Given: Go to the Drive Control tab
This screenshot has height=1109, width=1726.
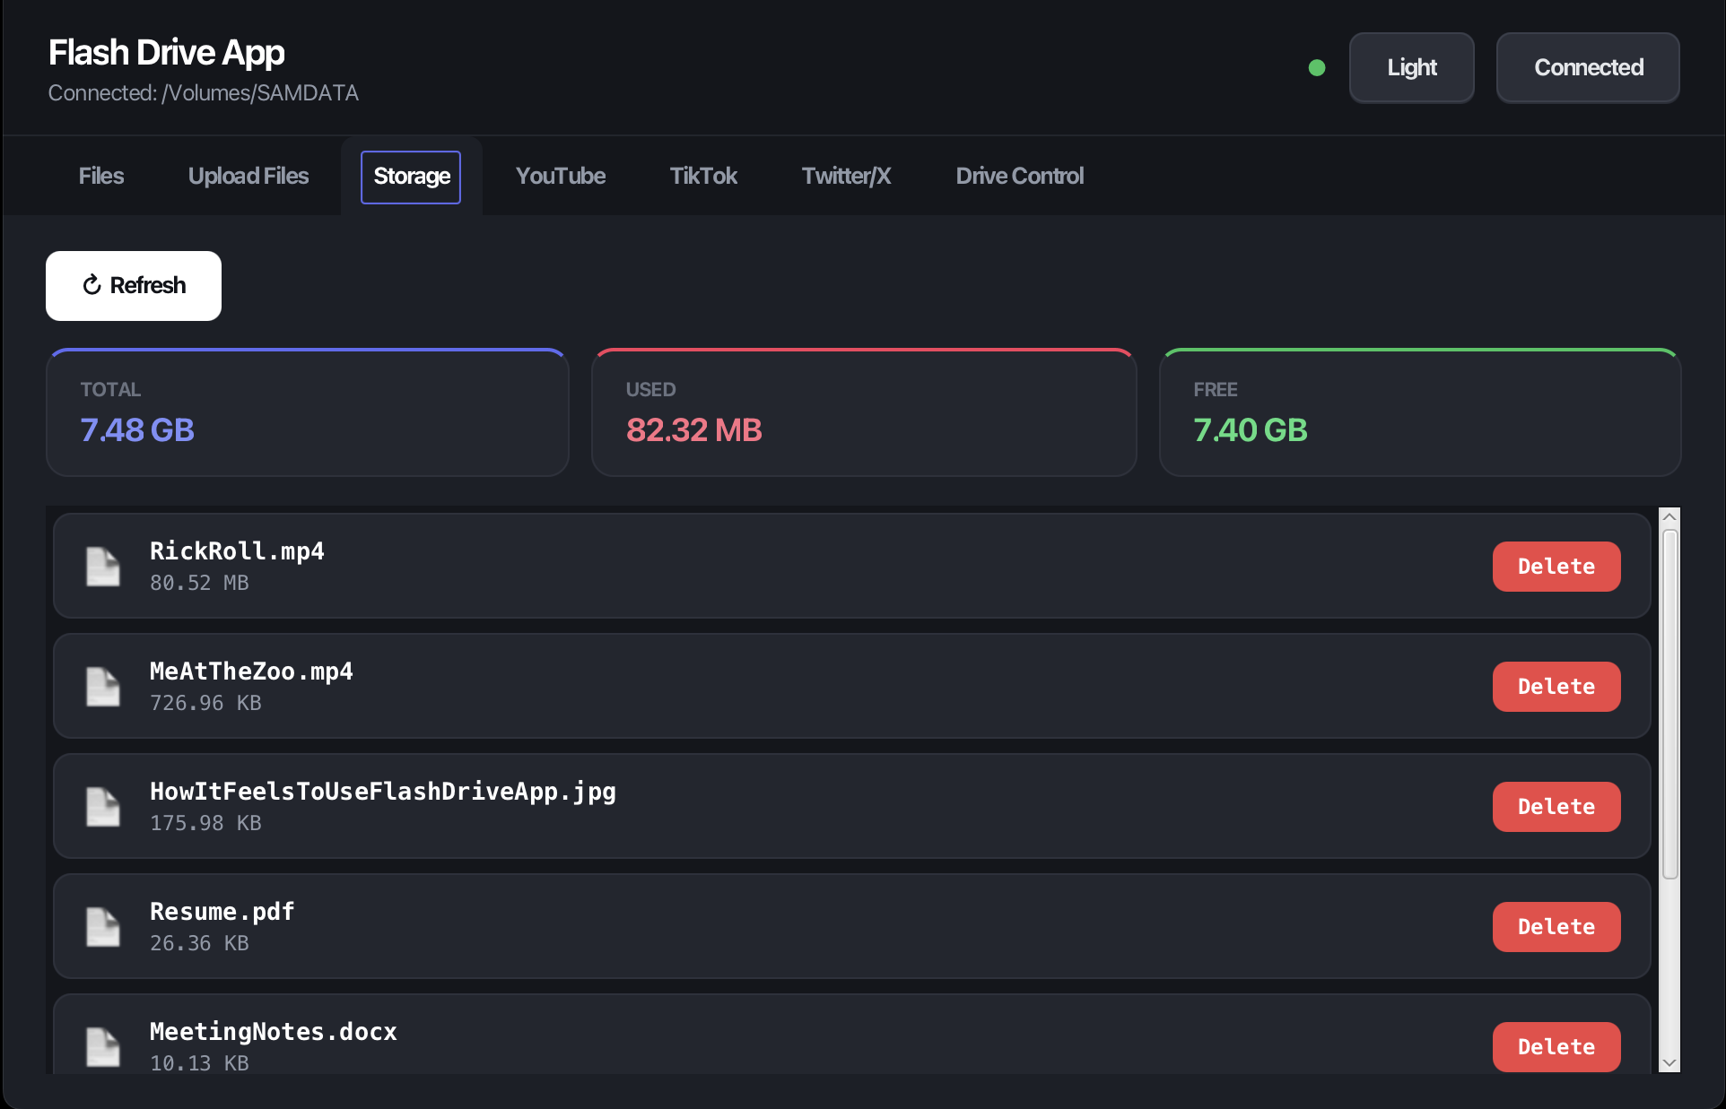Looking at the screenshot, I should pos(1020,177).
